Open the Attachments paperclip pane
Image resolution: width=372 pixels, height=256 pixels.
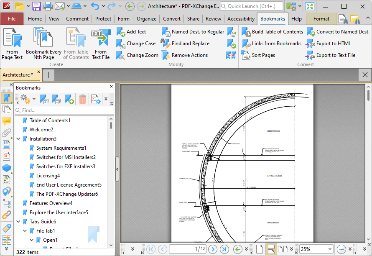tap(7, 133)
